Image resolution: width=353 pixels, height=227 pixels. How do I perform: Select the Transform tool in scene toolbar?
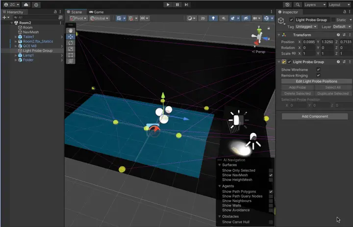click(71, 61)
